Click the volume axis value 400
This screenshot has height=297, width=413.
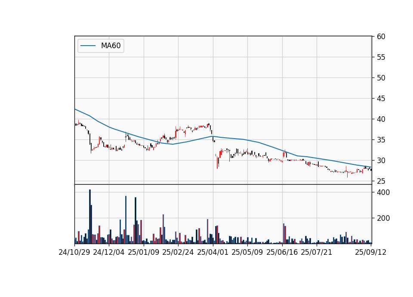(383, 192)
